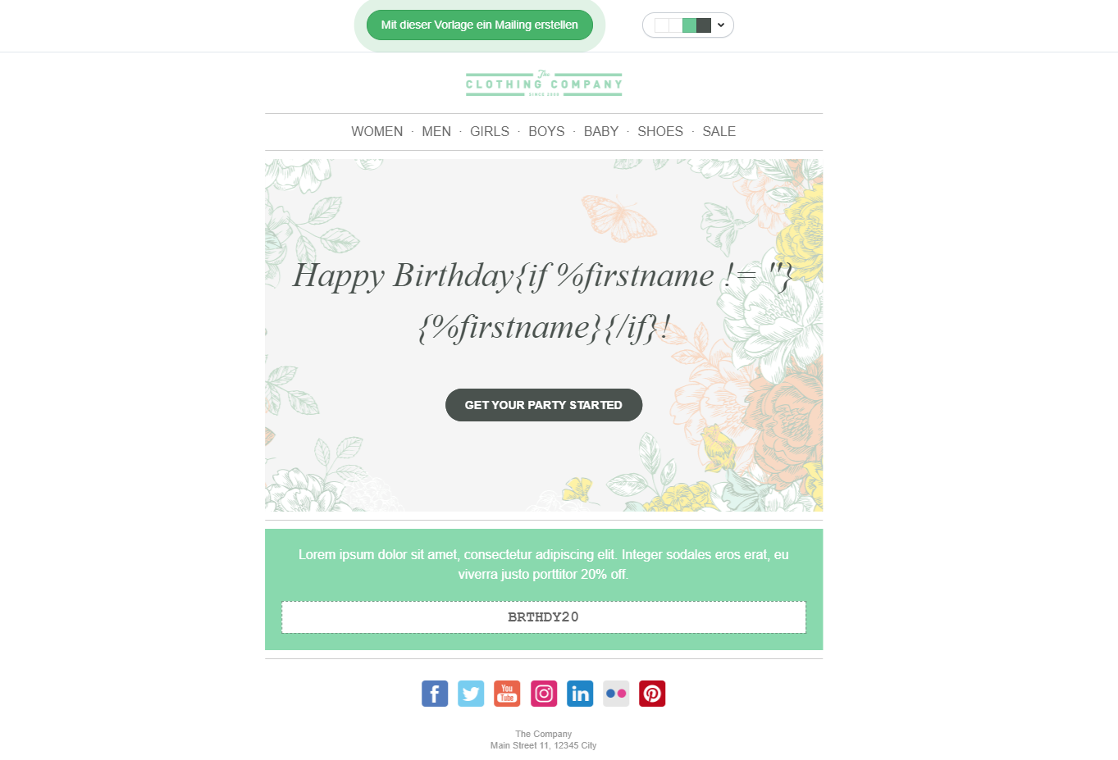Select the Flickr icon
Viewport: 1118px width, 760px height.
coord(616,694)
